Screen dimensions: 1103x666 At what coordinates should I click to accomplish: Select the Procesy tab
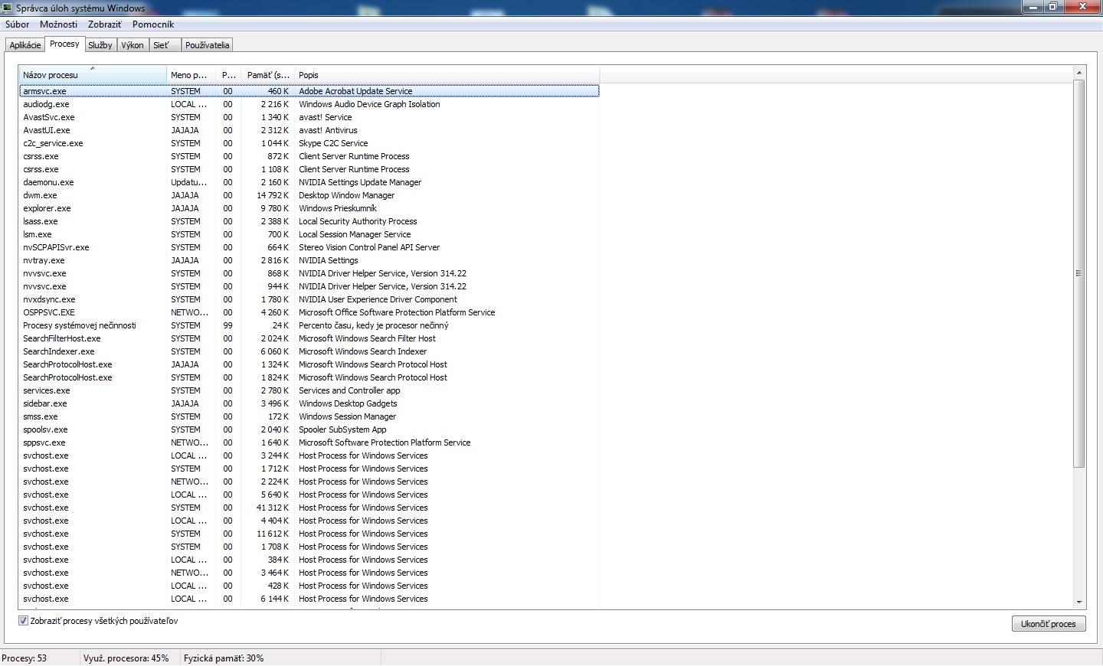64,44
